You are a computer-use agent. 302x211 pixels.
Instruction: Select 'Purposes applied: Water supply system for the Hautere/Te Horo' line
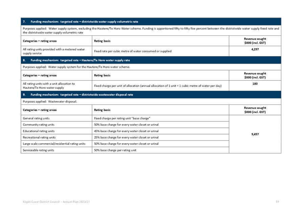pos(151,67)
